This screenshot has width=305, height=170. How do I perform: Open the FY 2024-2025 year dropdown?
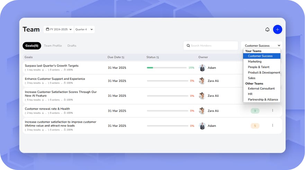[x=59, y=29]
